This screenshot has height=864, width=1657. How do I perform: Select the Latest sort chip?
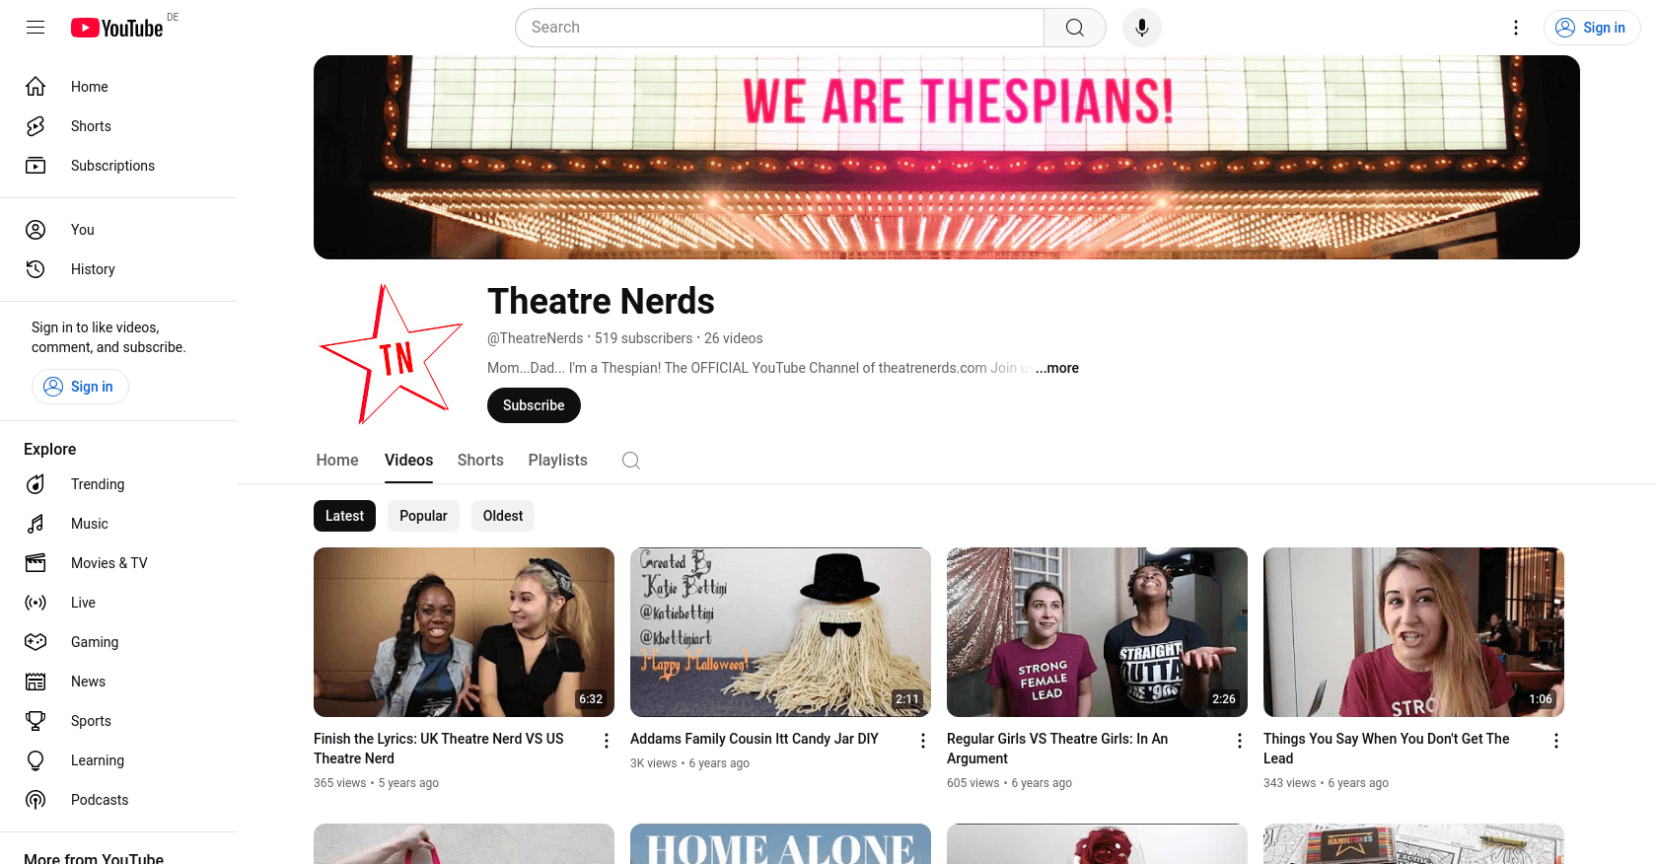coord(344,516)
